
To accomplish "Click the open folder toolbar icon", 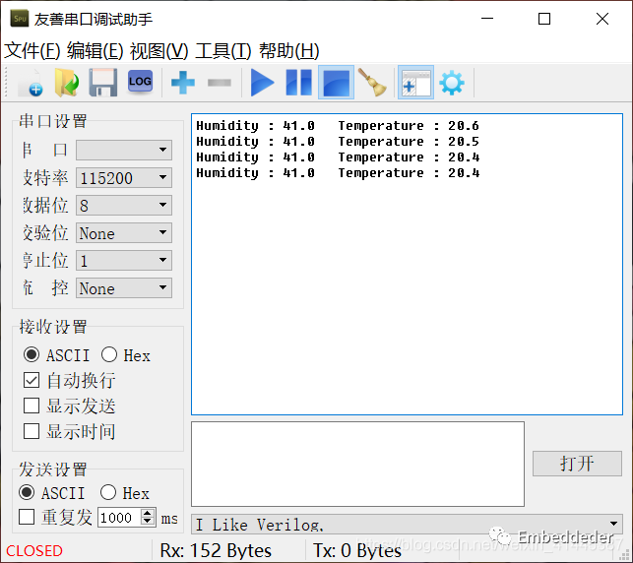I will [x=66, y=83].
